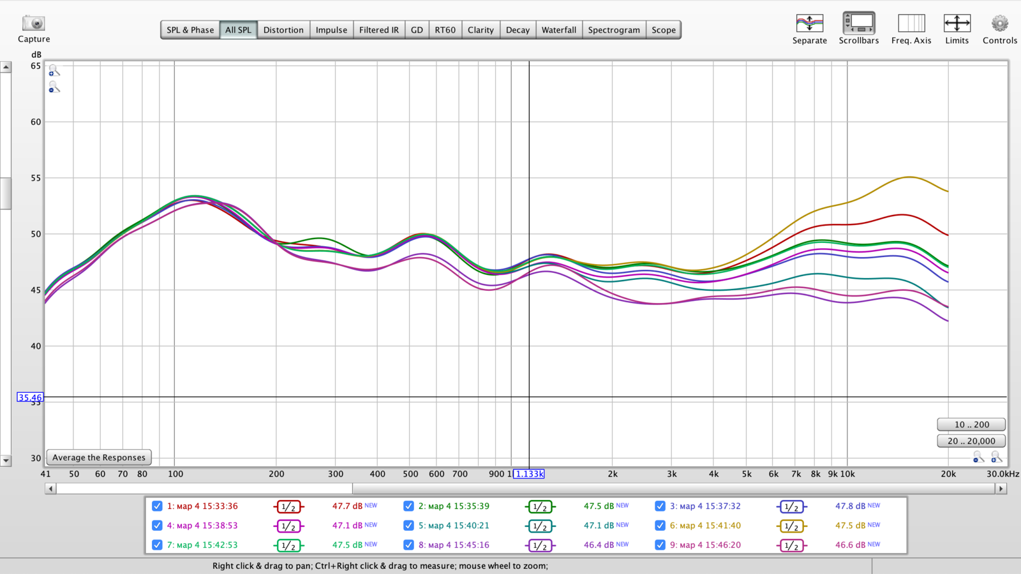Switch to SPL & Phase tab
1021x574 pixels.
[x=190, y=30]
